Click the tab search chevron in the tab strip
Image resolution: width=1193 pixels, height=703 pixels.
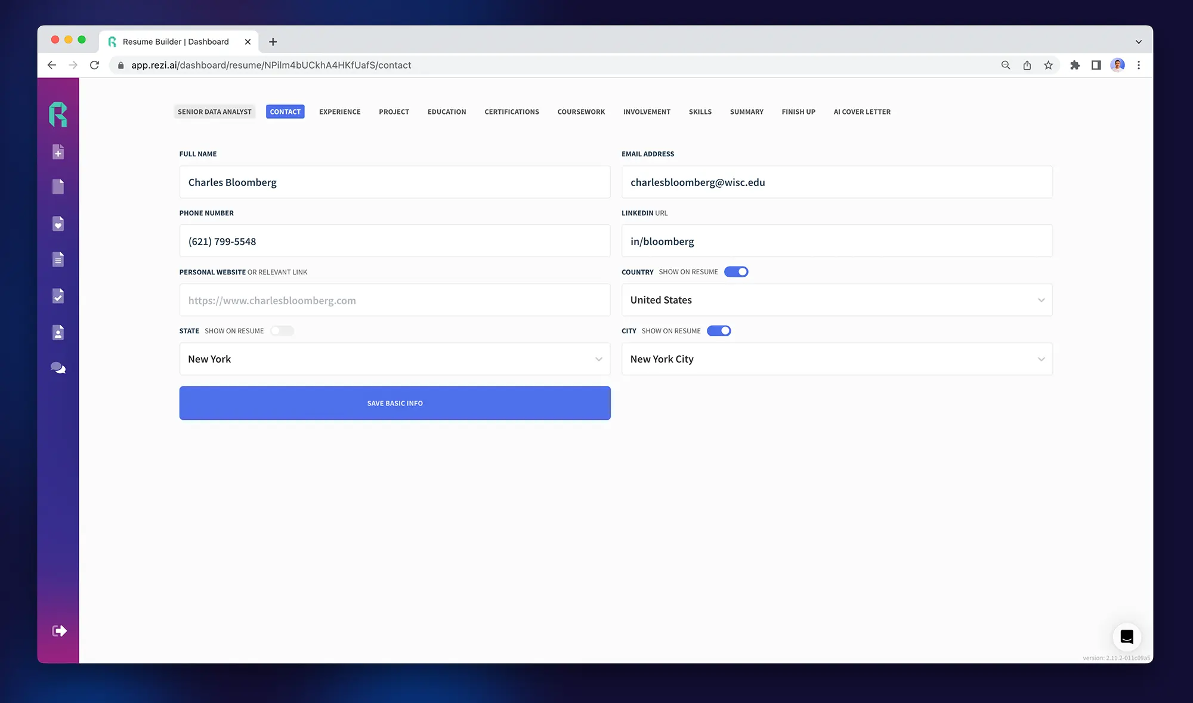[1139, 42]
